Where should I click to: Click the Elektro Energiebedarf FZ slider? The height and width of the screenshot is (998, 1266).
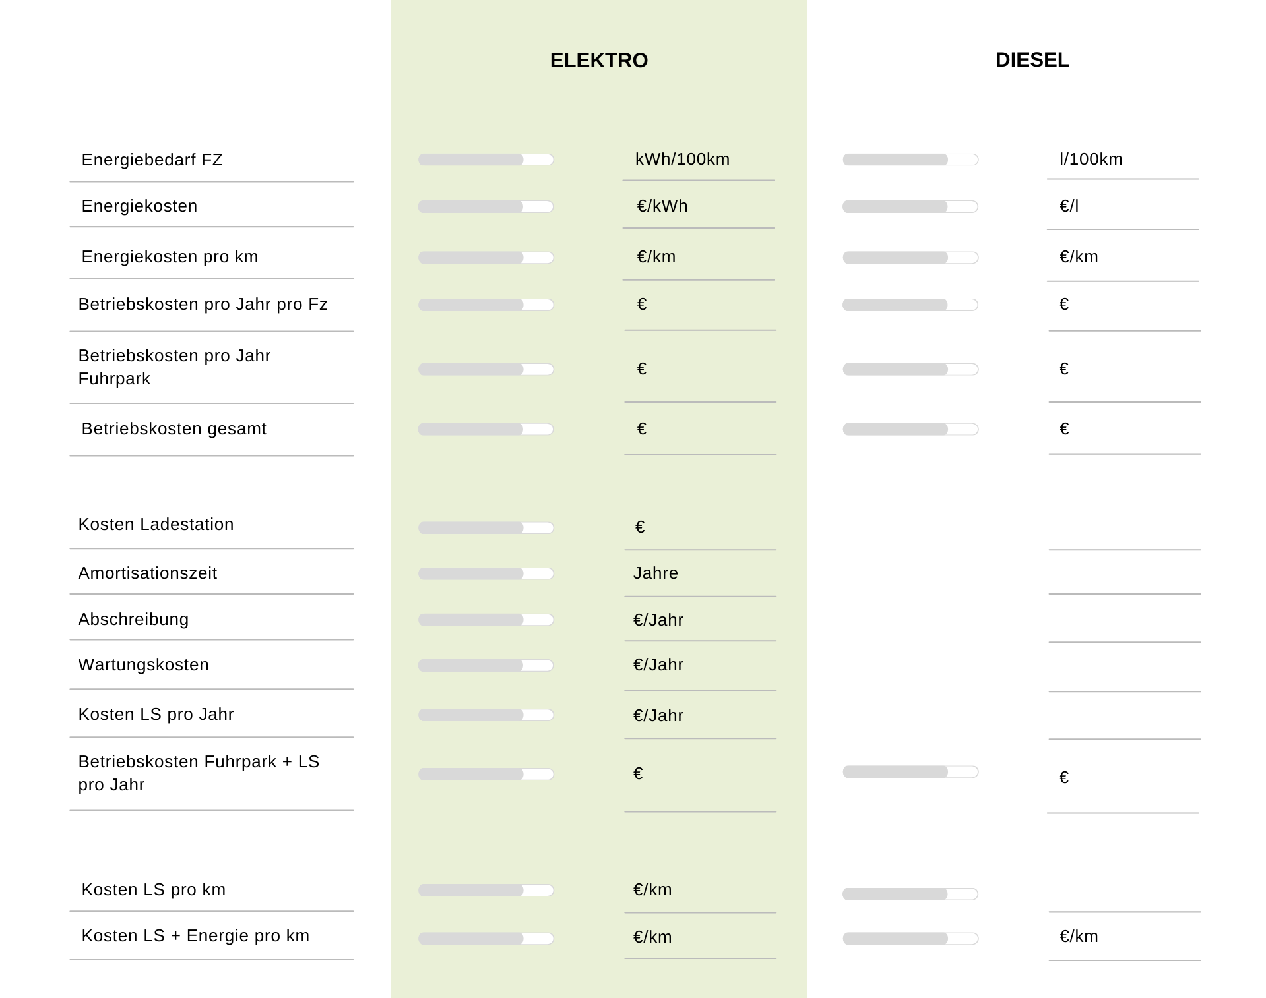(x=486, y=160)
